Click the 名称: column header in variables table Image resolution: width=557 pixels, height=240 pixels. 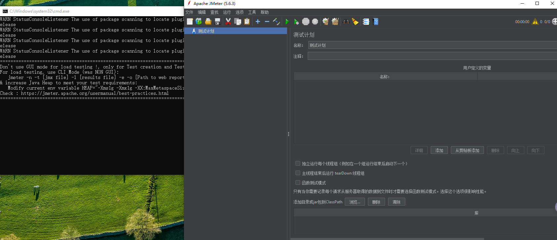click(385, 77)
